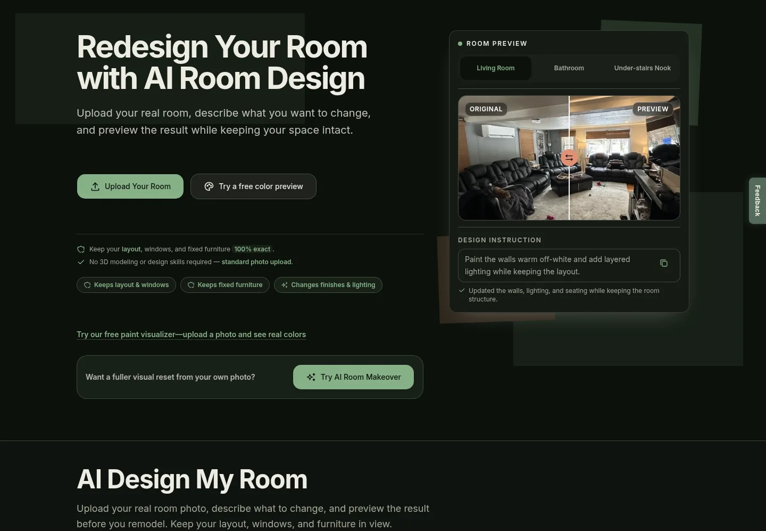The image size is (766, 531).
Task: Click the 'standard photo upload.' text
Action: (257, 262)
